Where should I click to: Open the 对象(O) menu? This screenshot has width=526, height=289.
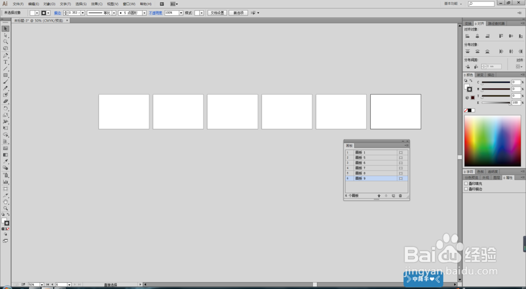click(x=49, y=4)
